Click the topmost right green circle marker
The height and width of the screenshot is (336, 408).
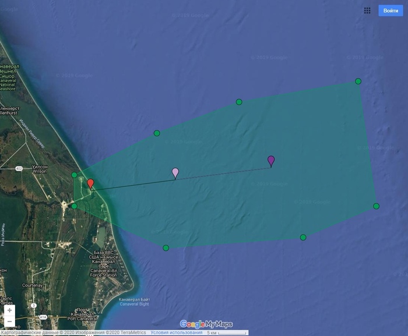pos(358,82)
